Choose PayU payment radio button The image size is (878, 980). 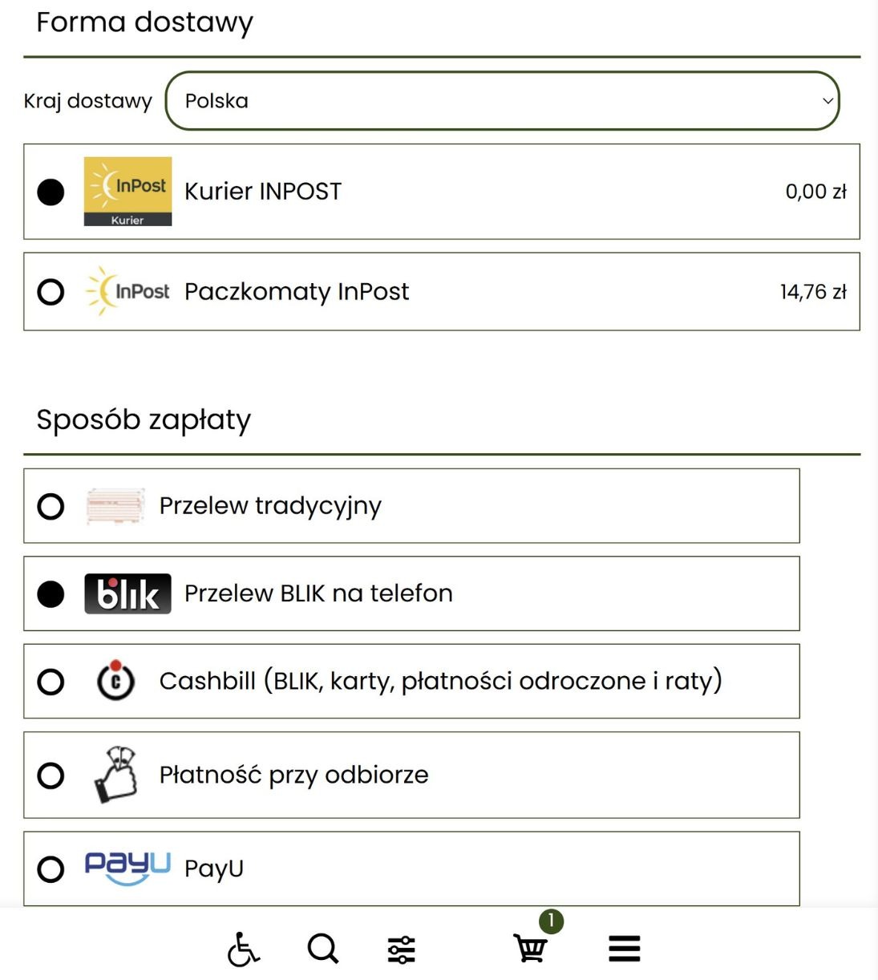point(51,869)
